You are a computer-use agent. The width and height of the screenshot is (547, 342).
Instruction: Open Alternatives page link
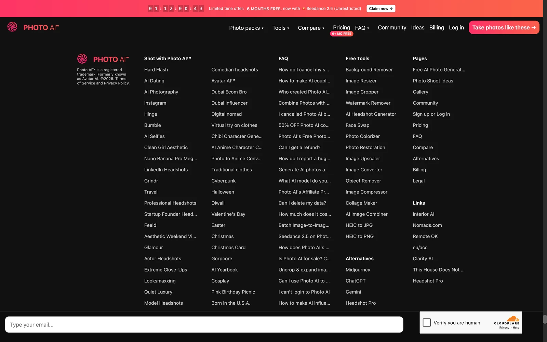click(x=426, y=159)
